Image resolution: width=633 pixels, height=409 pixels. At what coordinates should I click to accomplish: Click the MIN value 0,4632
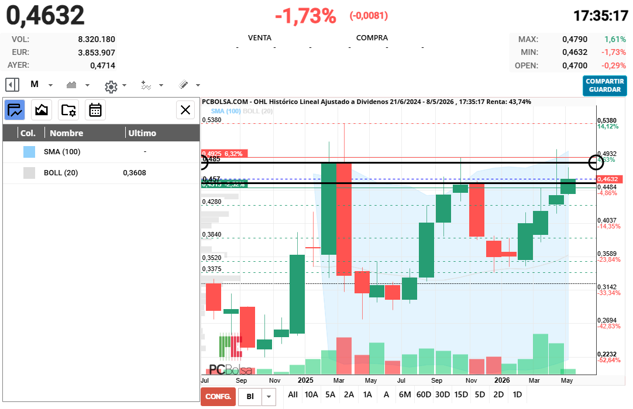(x=574, y=52)
